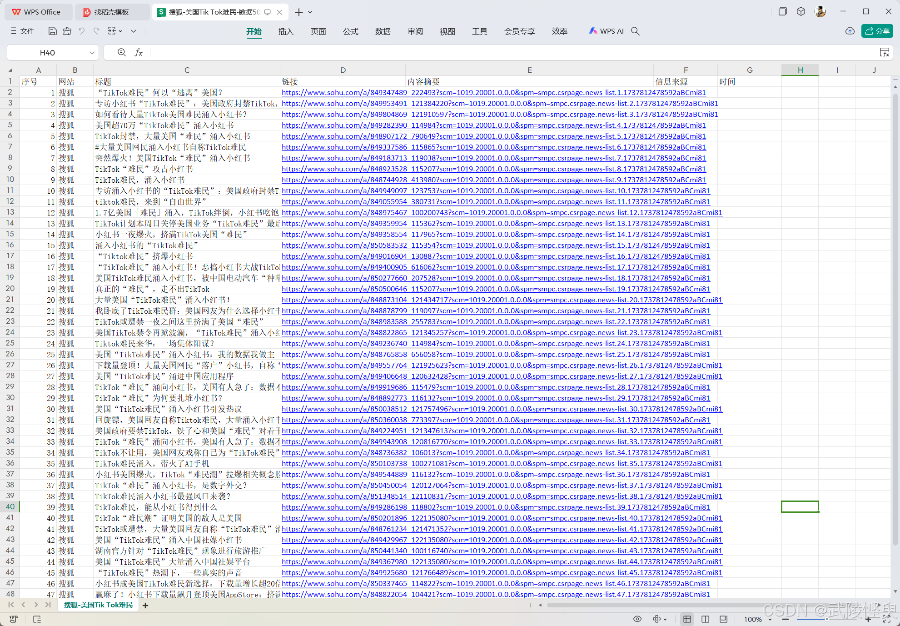Open new document tab with plus button
The image size is (900, 626).
(299, 12)
